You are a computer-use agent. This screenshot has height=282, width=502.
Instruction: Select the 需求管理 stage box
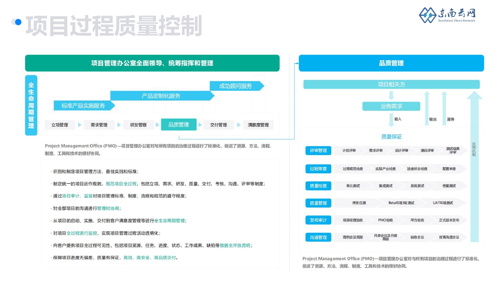99,125
